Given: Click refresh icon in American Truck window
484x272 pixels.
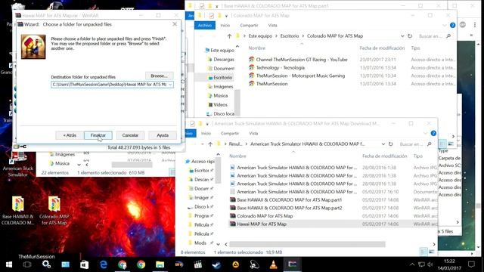Looking at the screenshot, I should (x=391, y=144).
